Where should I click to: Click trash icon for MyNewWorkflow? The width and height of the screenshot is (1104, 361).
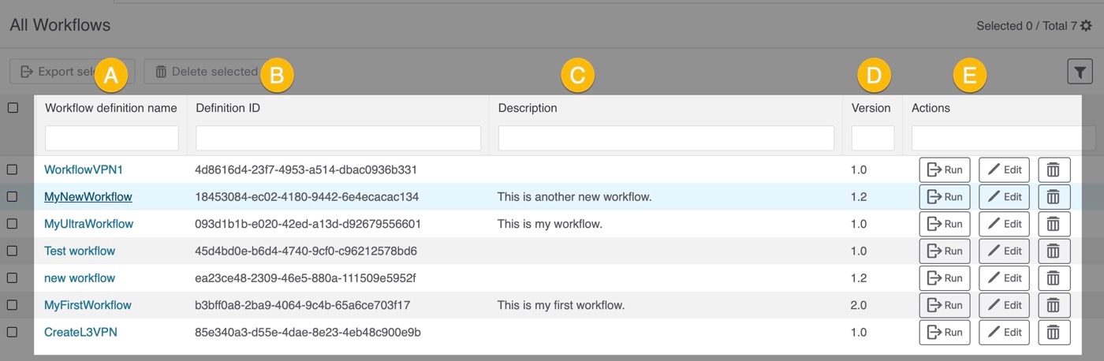click(x=1054, y=196)
